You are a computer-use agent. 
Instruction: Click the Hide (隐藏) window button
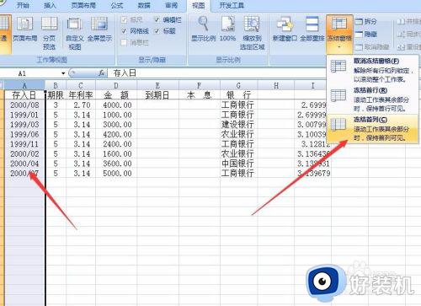point(366,35)
